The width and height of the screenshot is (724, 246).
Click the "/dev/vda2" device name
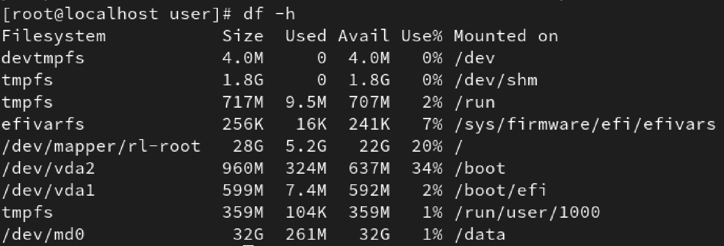pyautogui.click(x=48, y=168)
